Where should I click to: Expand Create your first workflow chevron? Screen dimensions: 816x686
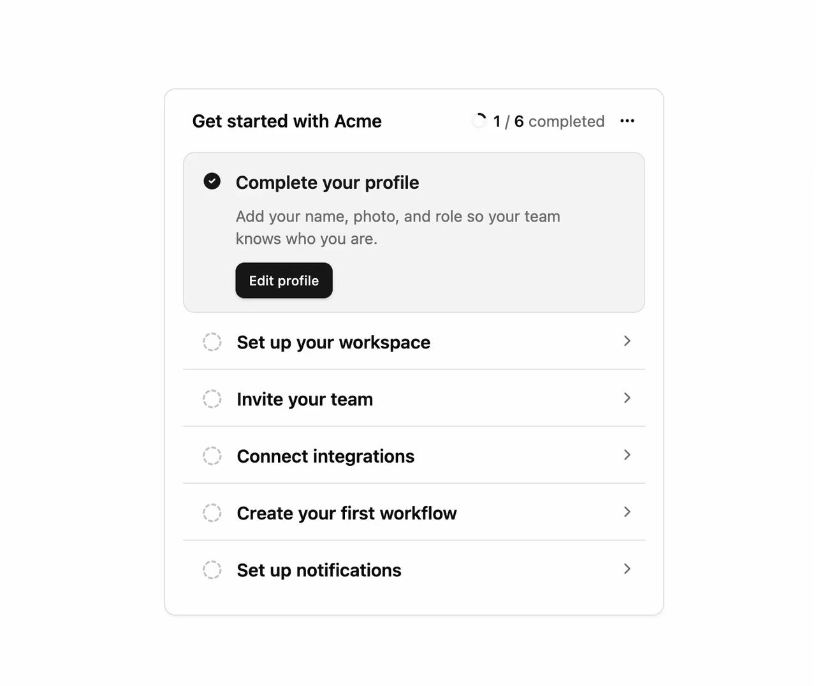pyautogui.click(x=627, y=512)
